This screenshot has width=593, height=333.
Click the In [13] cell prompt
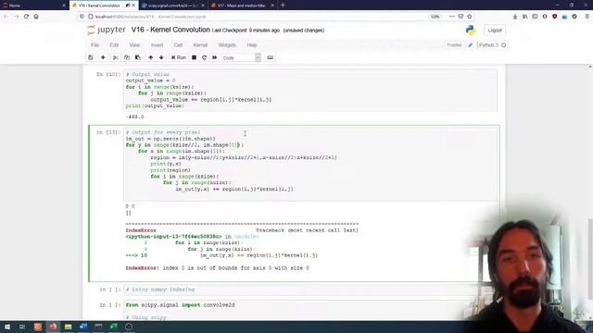tap(108, 132)
